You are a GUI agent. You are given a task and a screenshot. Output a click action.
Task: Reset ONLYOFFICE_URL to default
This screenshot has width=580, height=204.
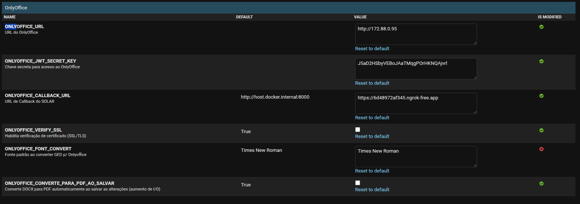click(372, 49)
